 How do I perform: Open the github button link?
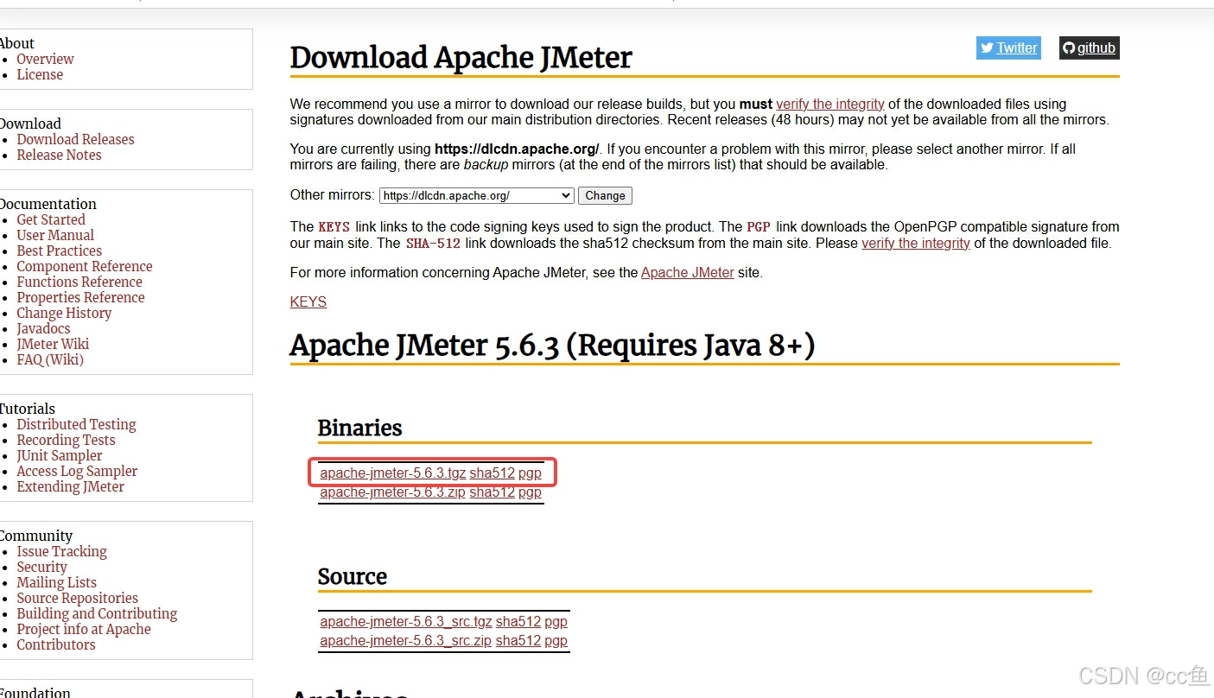click(x=1090, y=48)
